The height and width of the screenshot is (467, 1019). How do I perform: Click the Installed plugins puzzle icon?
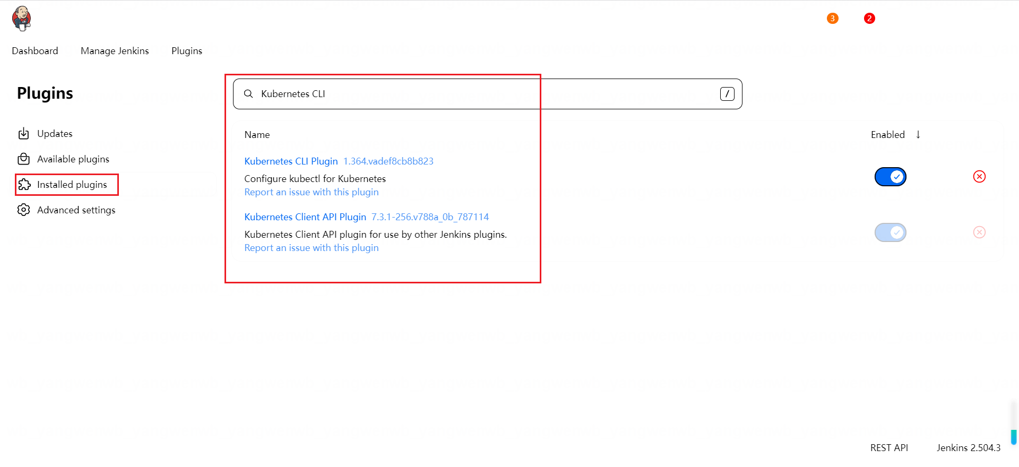pyautogui.click(x=24, y=185)
